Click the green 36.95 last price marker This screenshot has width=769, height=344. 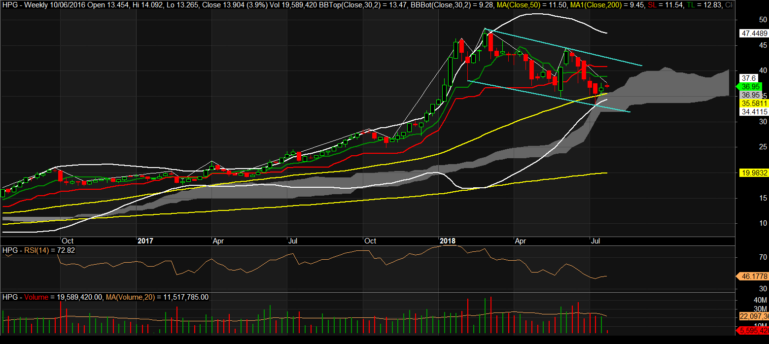(x=751, y=86)
